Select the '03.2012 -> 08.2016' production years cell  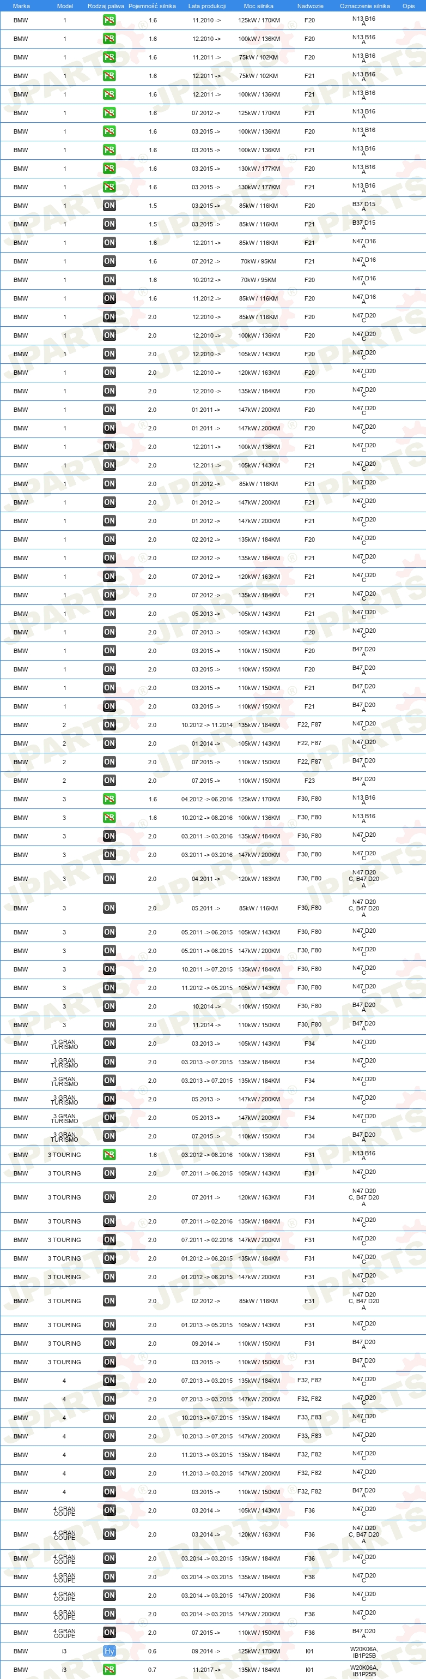point(206,1154)
